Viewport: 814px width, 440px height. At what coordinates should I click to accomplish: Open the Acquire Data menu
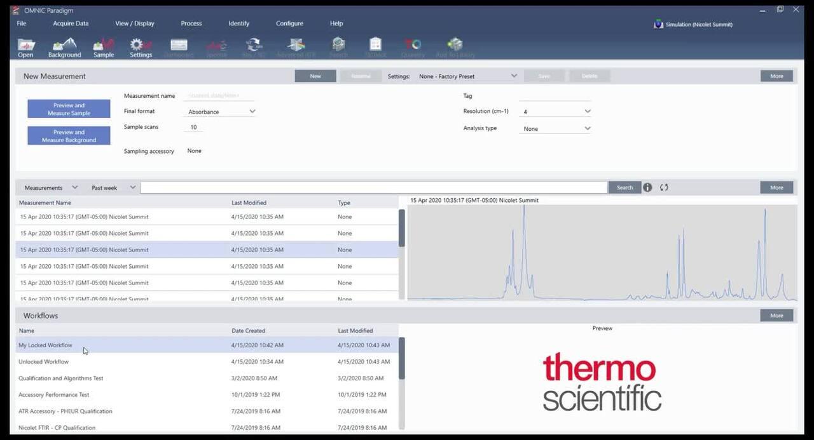(x=70, y=23)
